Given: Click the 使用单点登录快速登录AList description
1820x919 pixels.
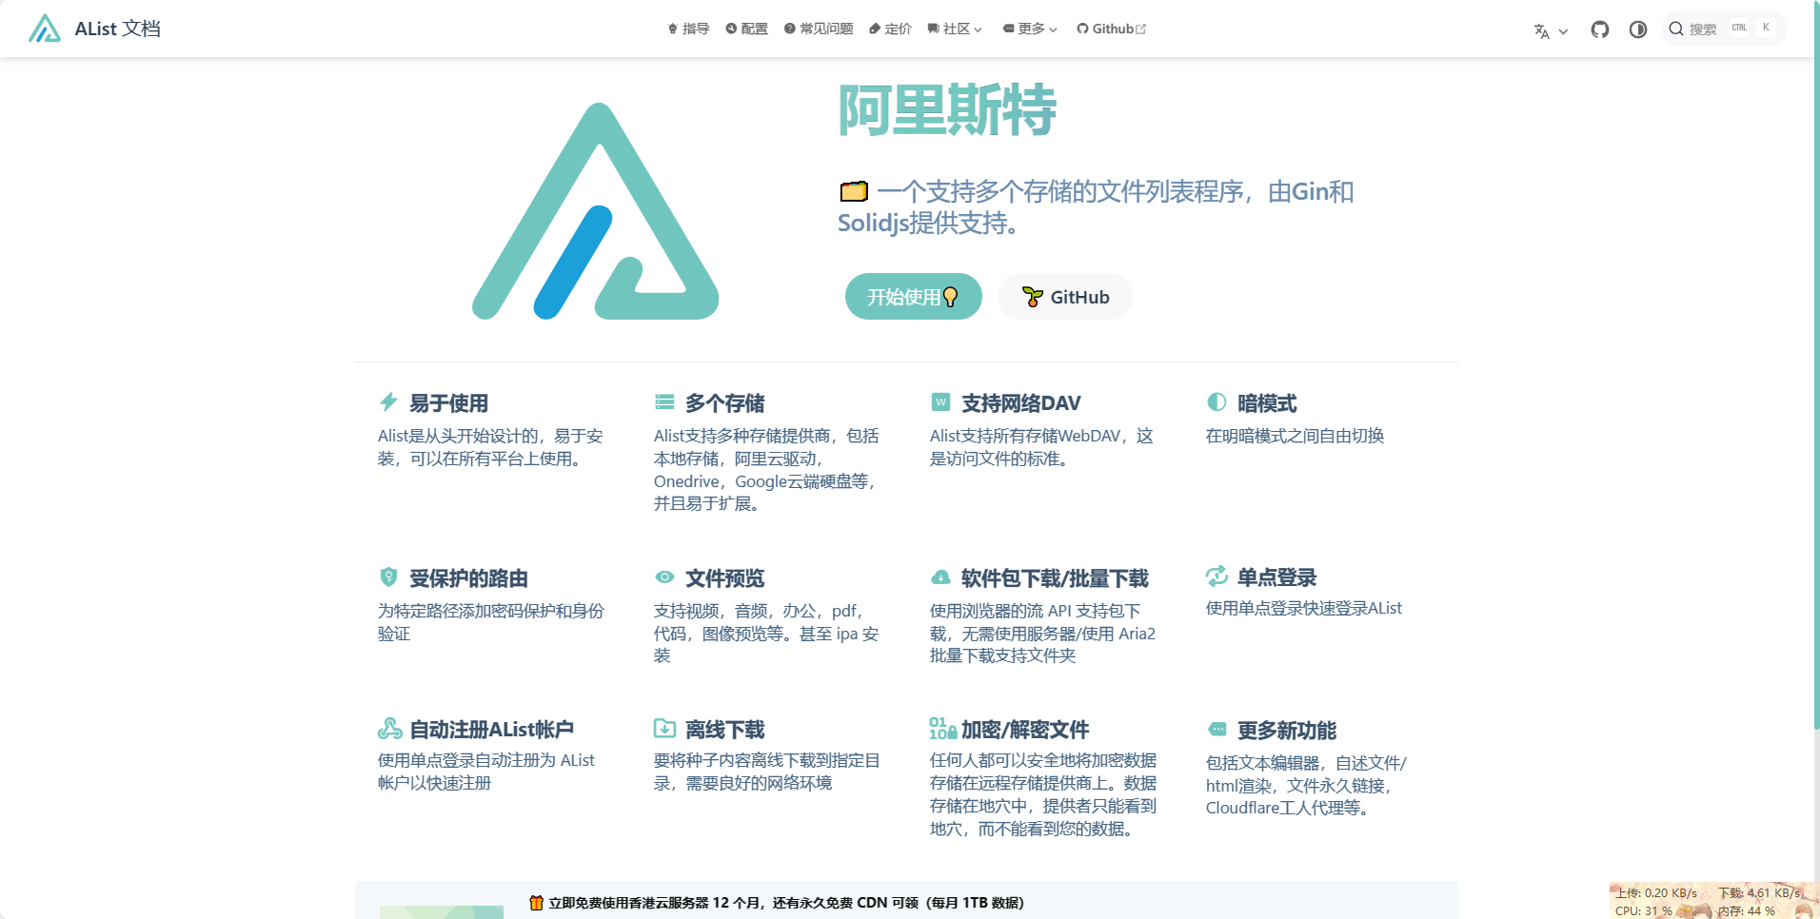Looking at the screenshot, I should (x=1303, y=608).
